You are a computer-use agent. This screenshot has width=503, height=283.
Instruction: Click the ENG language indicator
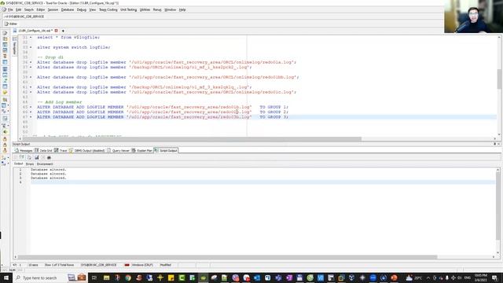point(468,277)
